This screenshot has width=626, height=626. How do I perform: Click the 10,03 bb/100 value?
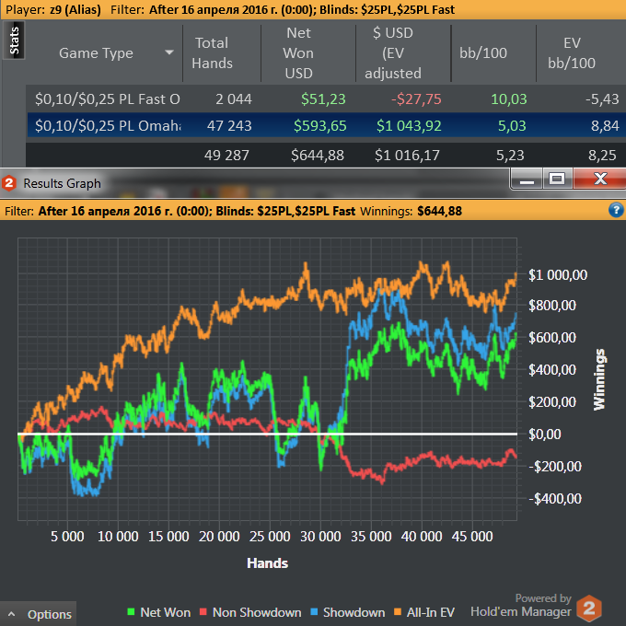(508, 99)
